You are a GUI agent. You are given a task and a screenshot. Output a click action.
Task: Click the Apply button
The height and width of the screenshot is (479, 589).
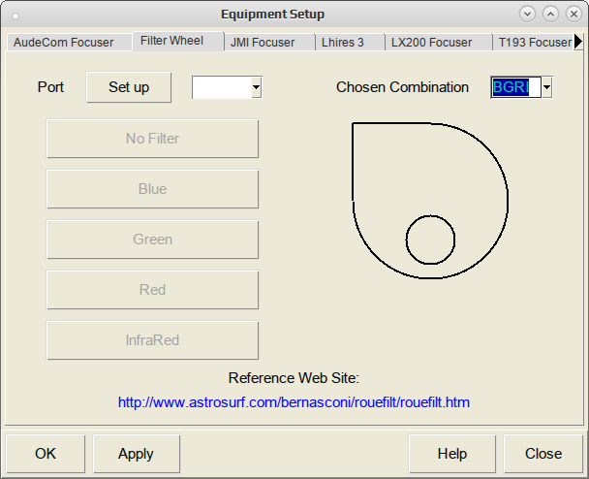point(137,454)
